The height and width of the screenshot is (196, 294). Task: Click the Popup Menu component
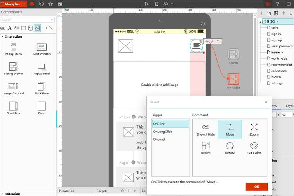pyautogui.click(x=13, y=49)
